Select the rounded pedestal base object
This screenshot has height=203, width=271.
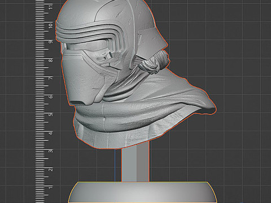coord(142,192)
